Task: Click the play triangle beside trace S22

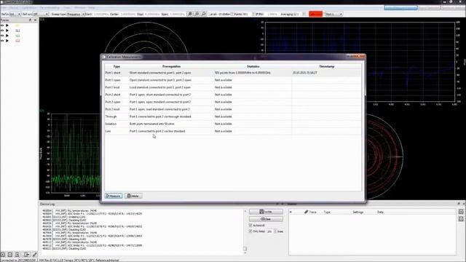Action: pos(7,41)
